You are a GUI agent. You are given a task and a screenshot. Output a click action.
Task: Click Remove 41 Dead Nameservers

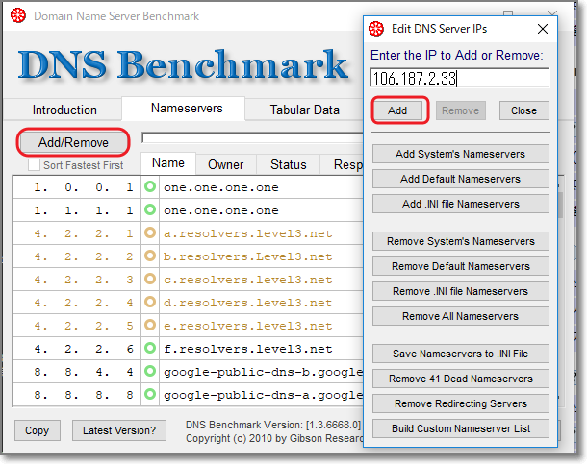point(460,379)
